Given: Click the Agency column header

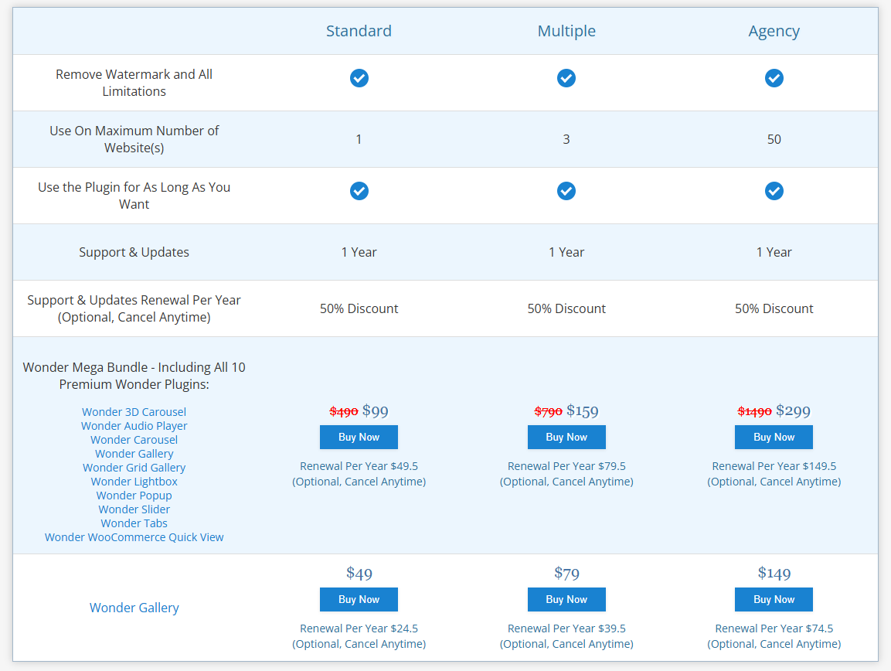Looking at the screenshot, I should click(774, 31).
